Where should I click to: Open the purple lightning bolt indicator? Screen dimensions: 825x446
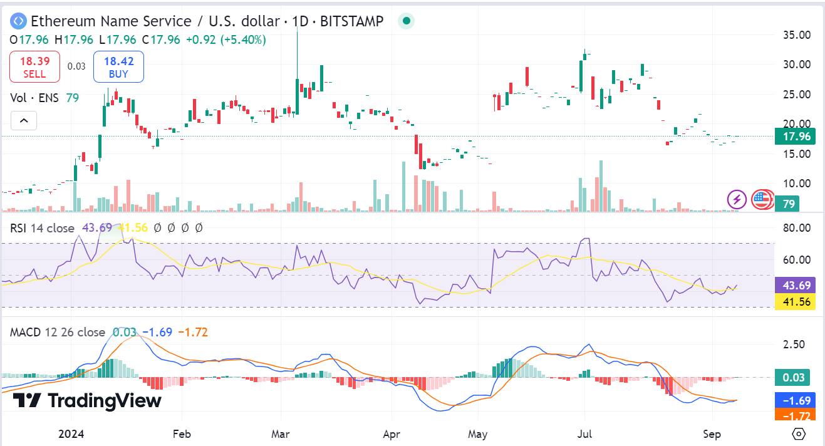(737, 200)
